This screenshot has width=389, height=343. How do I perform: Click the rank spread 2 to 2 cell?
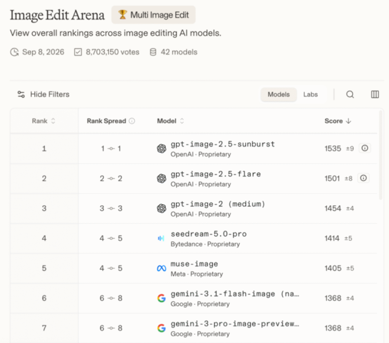coord(111,178)
